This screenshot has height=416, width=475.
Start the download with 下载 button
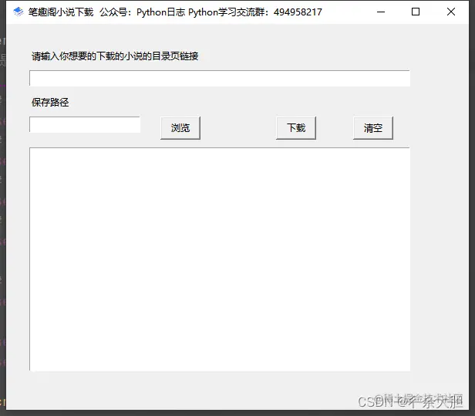point(296,128)
